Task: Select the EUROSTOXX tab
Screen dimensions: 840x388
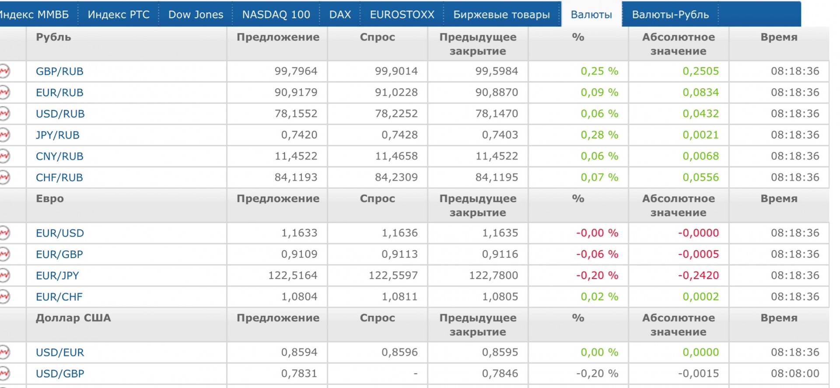Action: pos(402,14)
